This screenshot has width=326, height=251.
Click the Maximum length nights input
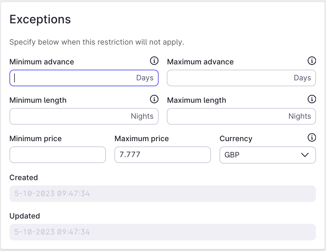[241, 116]
